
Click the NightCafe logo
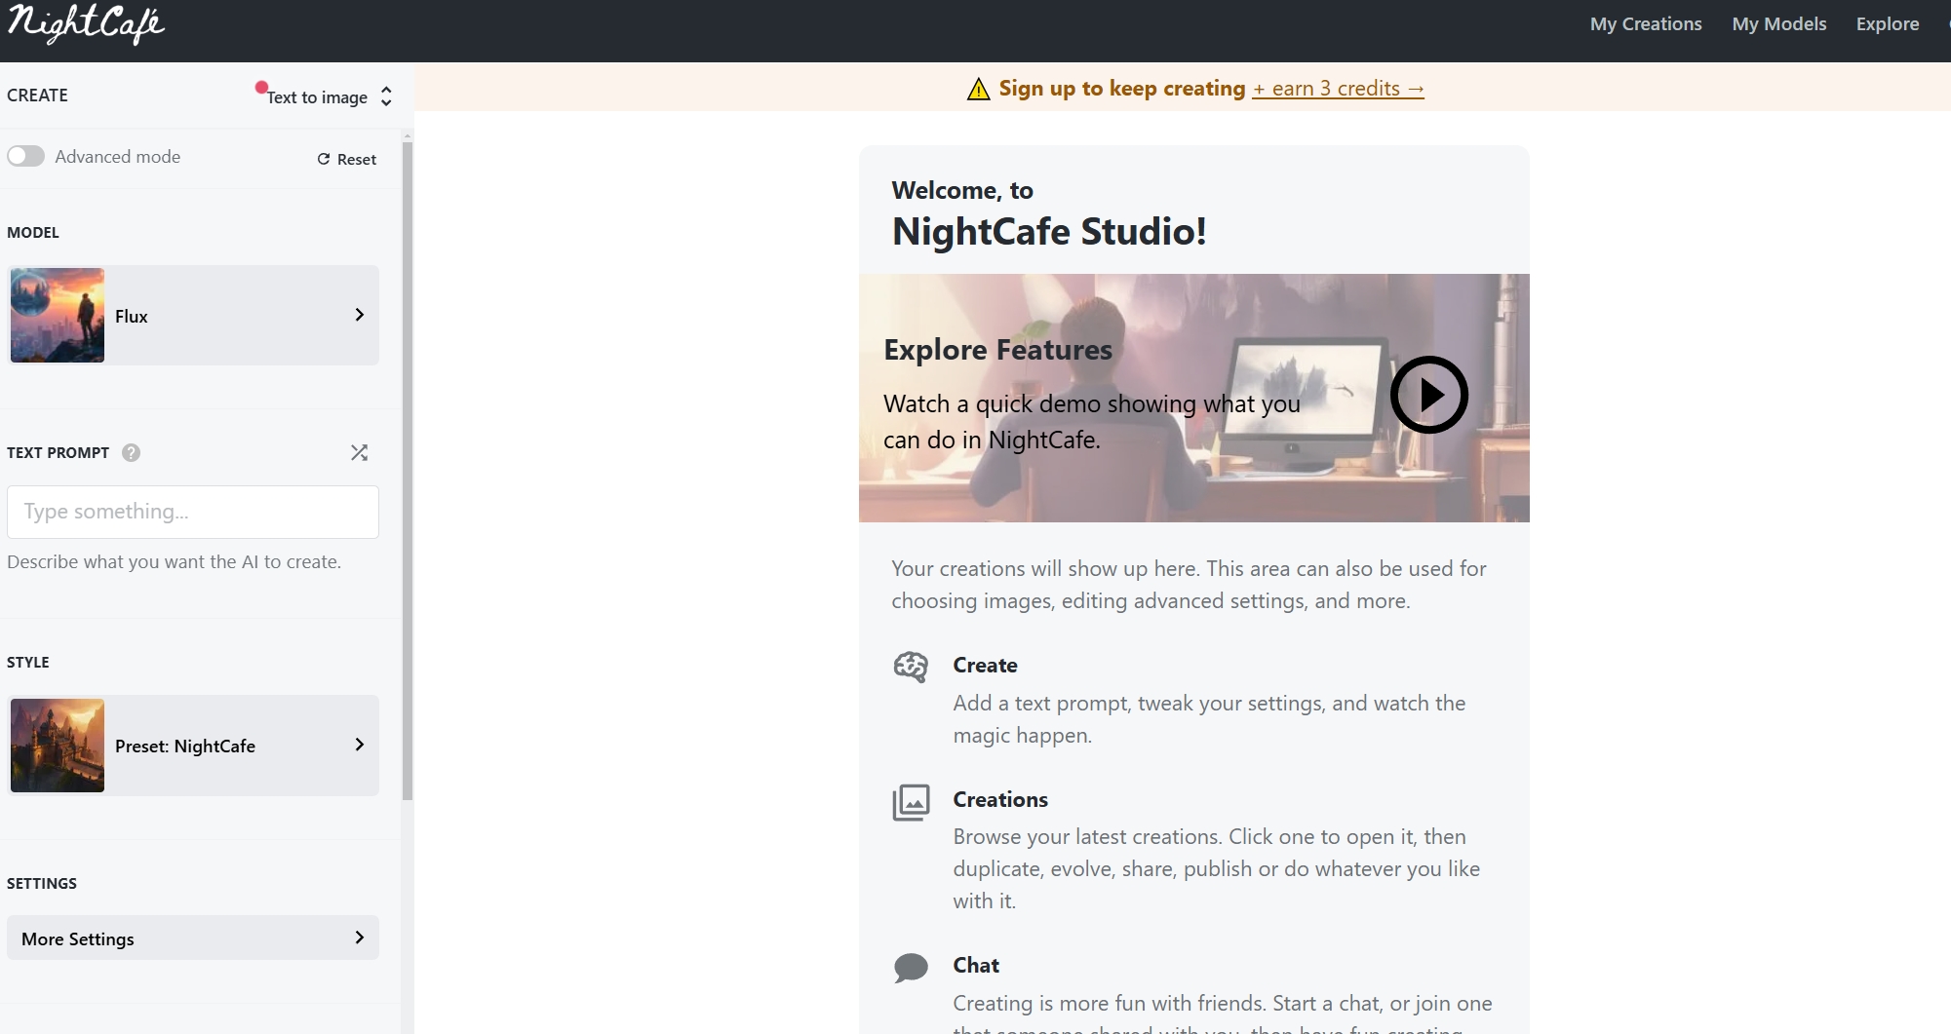click(x=86, y=23)
